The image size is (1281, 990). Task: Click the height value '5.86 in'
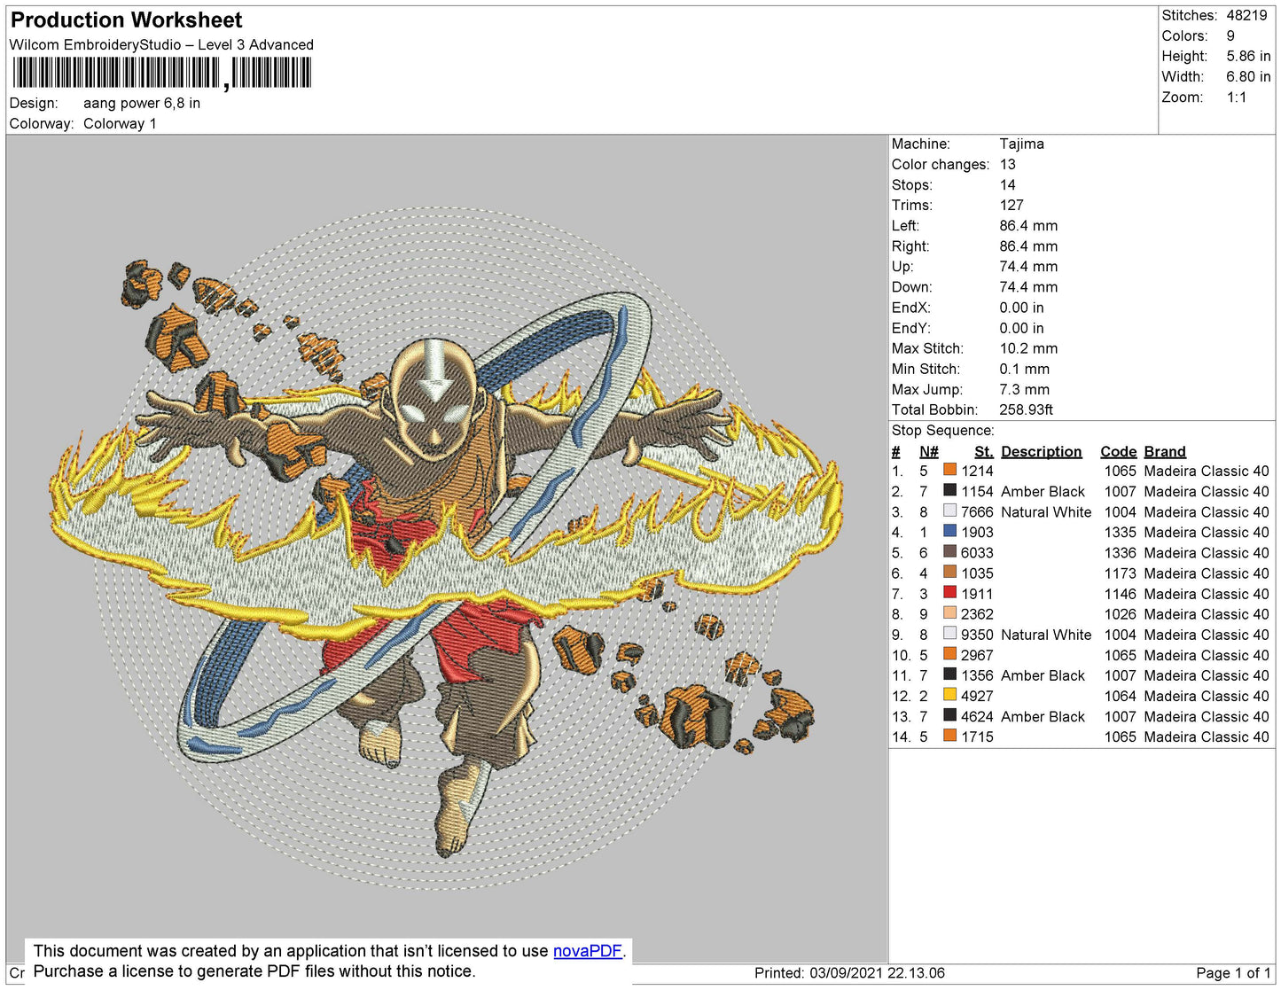(x=1248, y=57)
